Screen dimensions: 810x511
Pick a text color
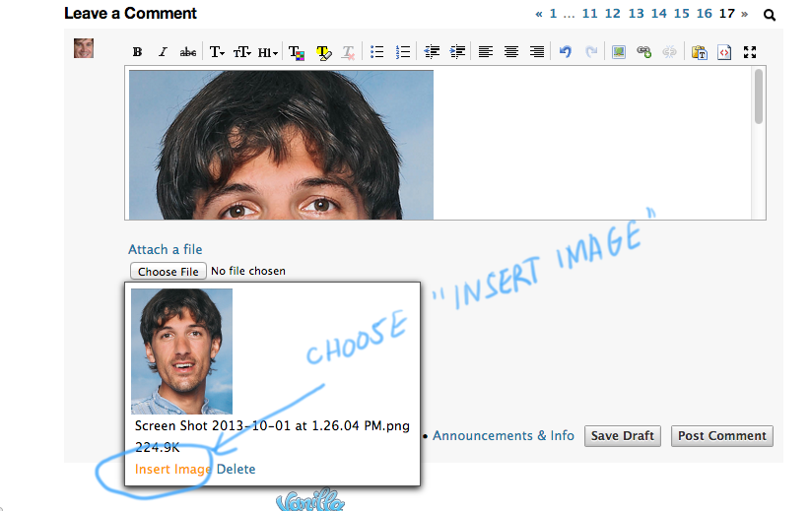point(297,52)
